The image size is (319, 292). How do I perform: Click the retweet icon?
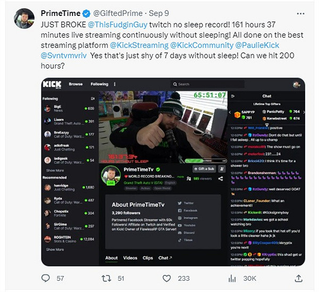[x=106, y=278]
